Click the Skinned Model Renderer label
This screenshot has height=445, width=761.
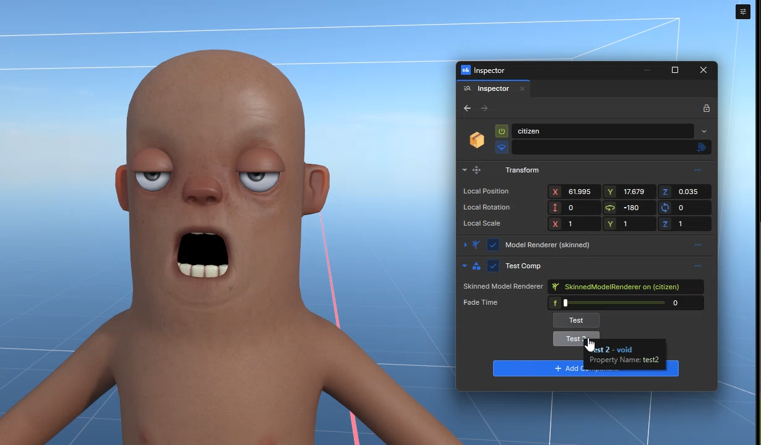pos(503,287)
